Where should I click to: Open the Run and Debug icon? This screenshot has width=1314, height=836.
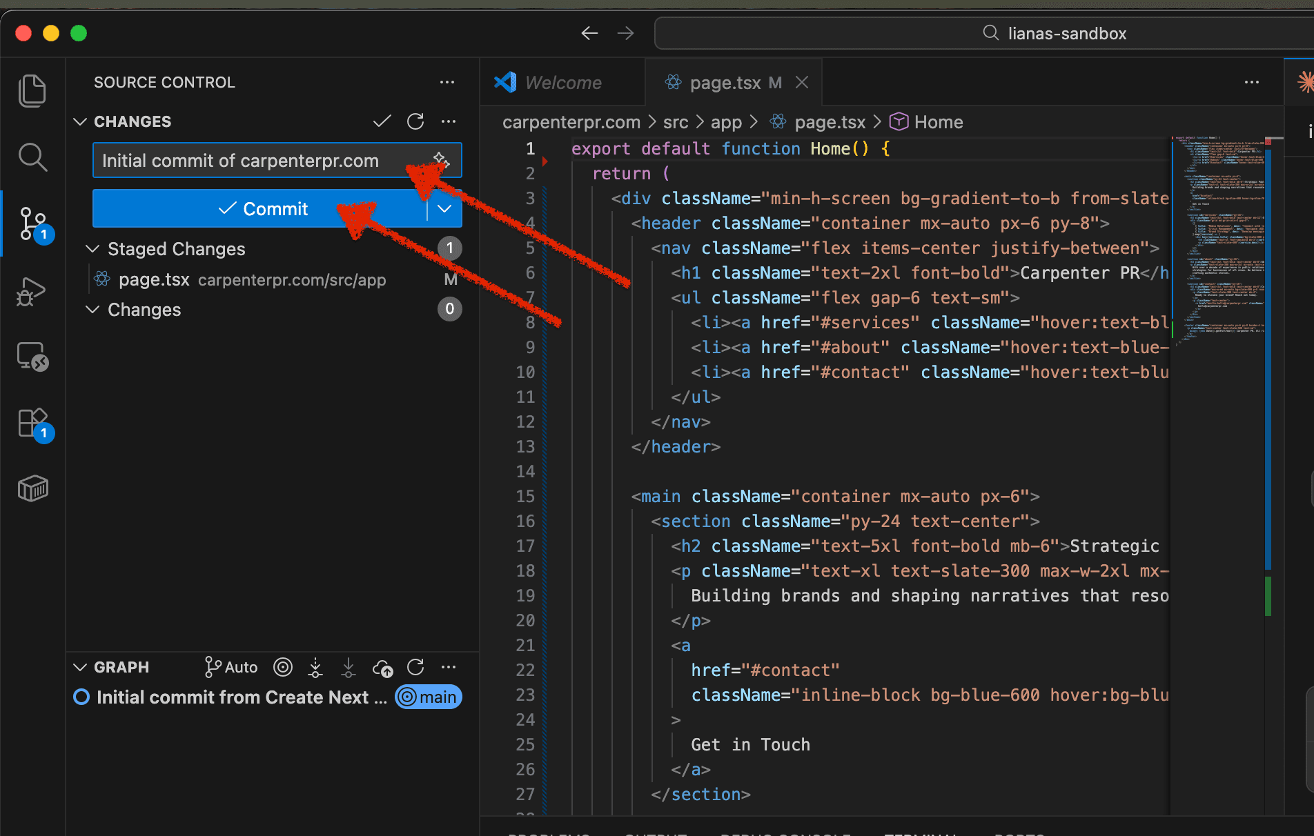pyautogui.click(x=32, y=291)
